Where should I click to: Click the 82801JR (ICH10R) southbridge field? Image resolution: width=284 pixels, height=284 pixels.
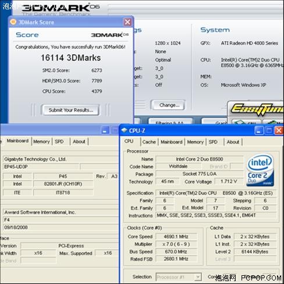(63, 184)
